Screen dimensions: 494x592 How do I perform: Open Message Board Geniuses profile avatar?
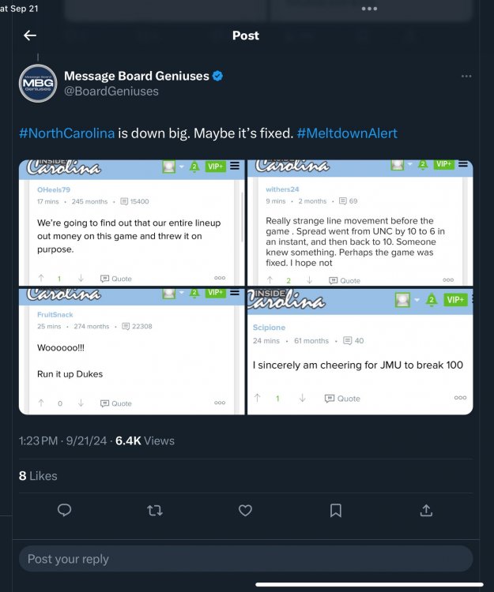pos(37,83)
